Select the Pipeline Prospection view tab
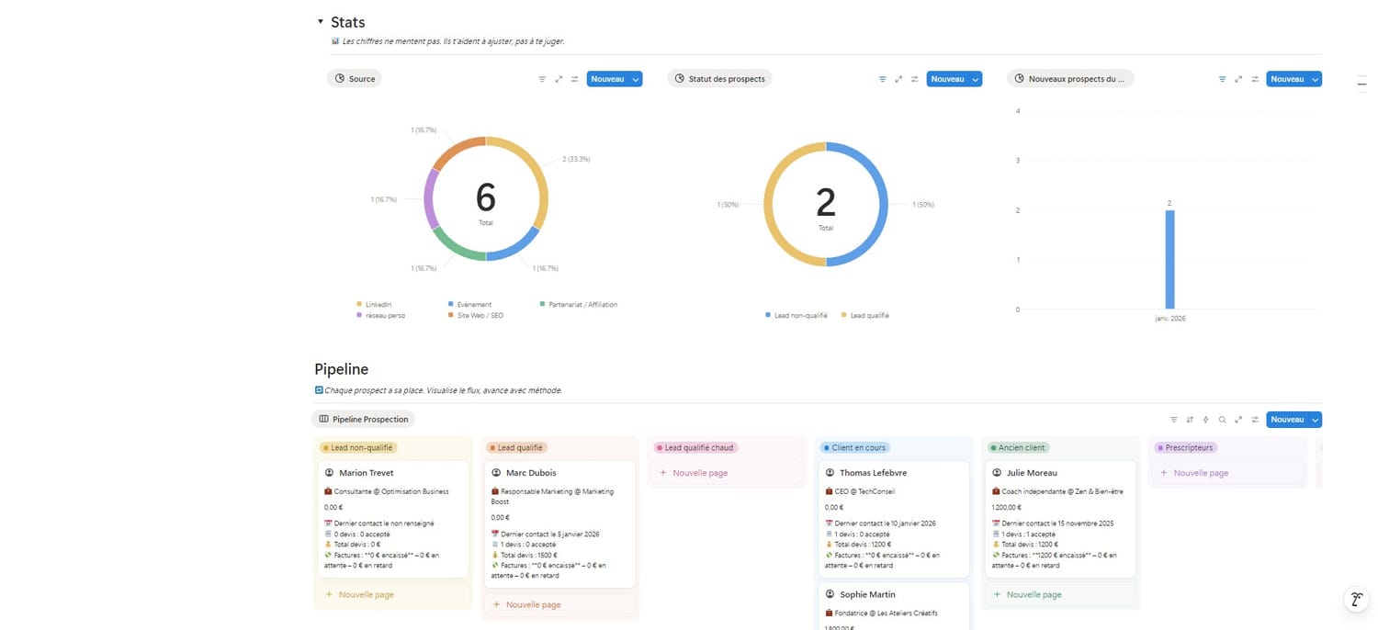Image resolution: width=1378 pixels, height=630 pixels. tap(363, 419)
